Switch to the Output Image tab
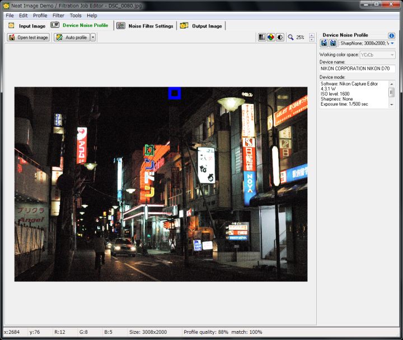 (201, 26)
